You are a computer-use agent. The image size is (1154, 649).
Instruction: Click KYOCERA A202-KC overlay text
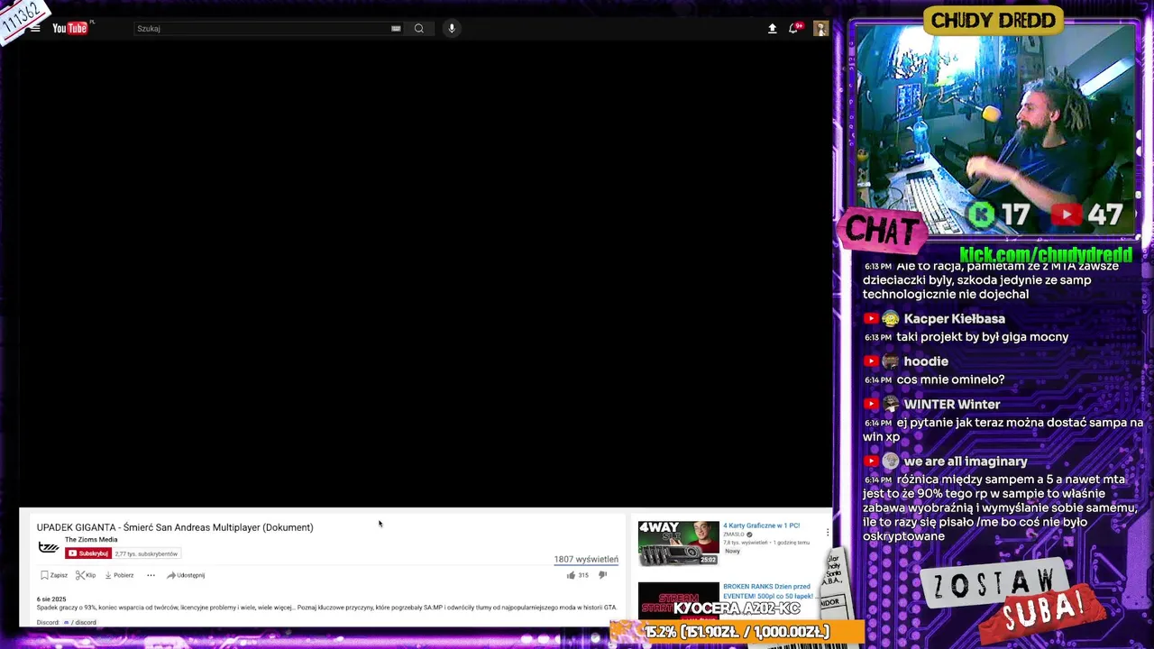[737, 609]
